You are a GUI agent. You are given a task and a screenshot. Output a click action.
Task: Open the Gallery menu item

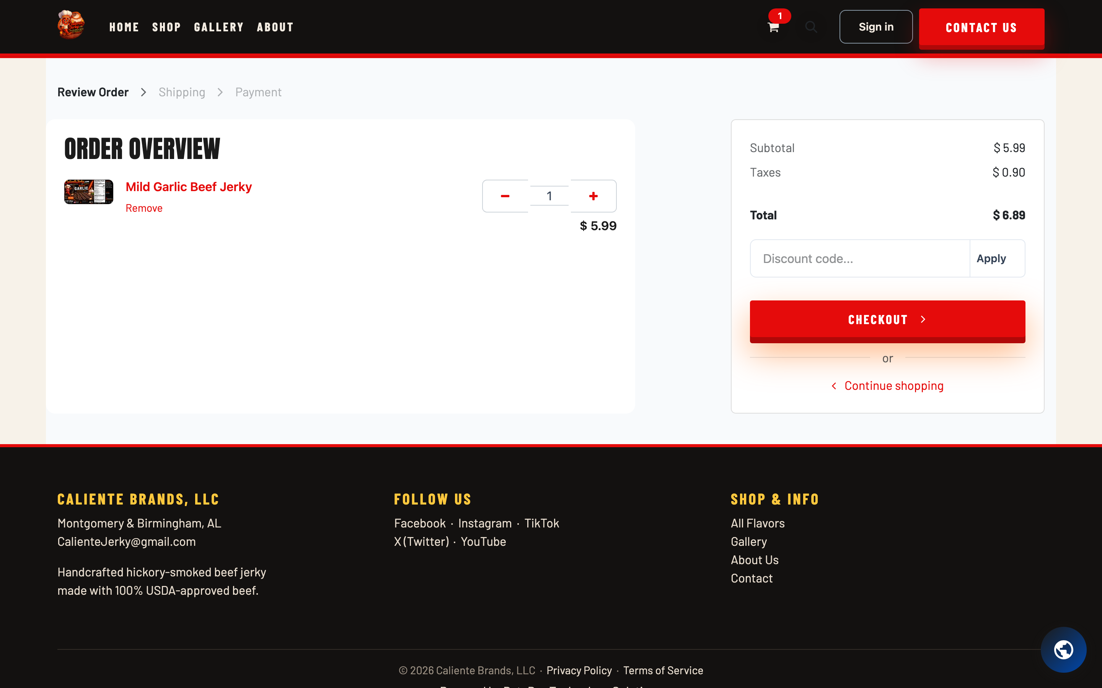coord(218,27)
